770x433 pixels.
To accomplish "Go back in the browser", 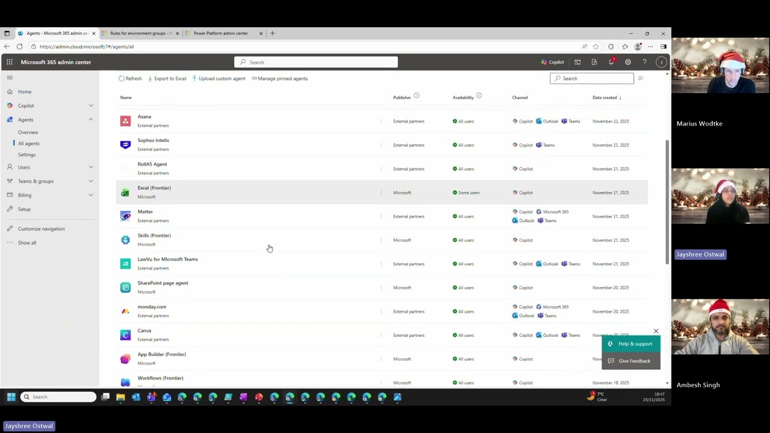I will pos(7,46).
